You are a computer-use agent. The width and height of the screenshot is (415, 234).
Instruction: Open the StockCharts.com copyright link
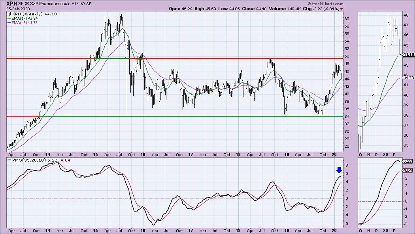click(x=325, y=4)
